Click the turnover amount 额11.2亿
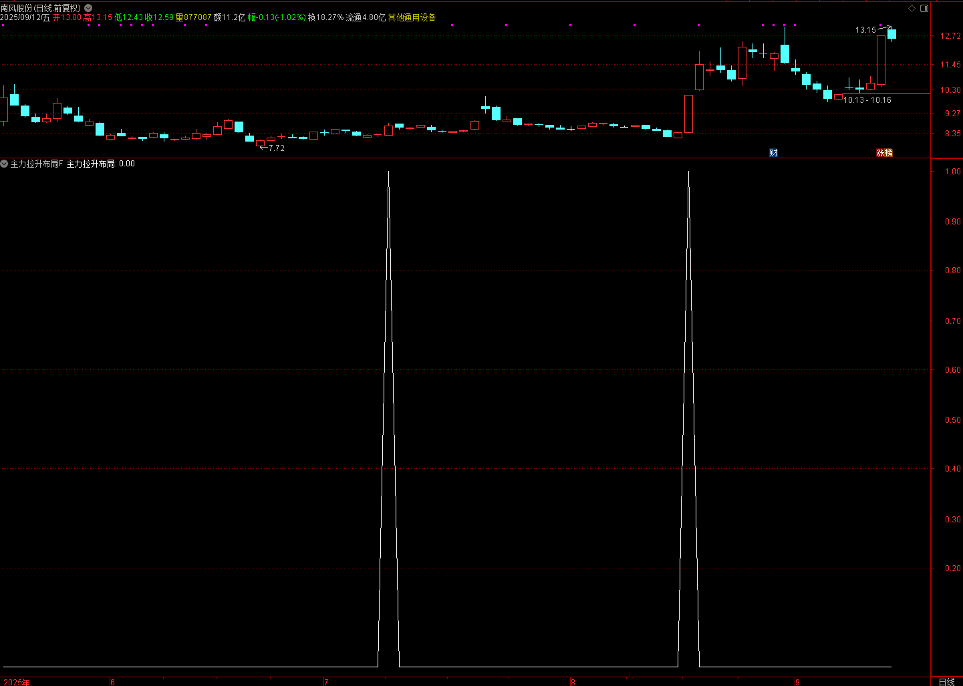The width and height of the screenshot is (963, 686). (229, 17)
